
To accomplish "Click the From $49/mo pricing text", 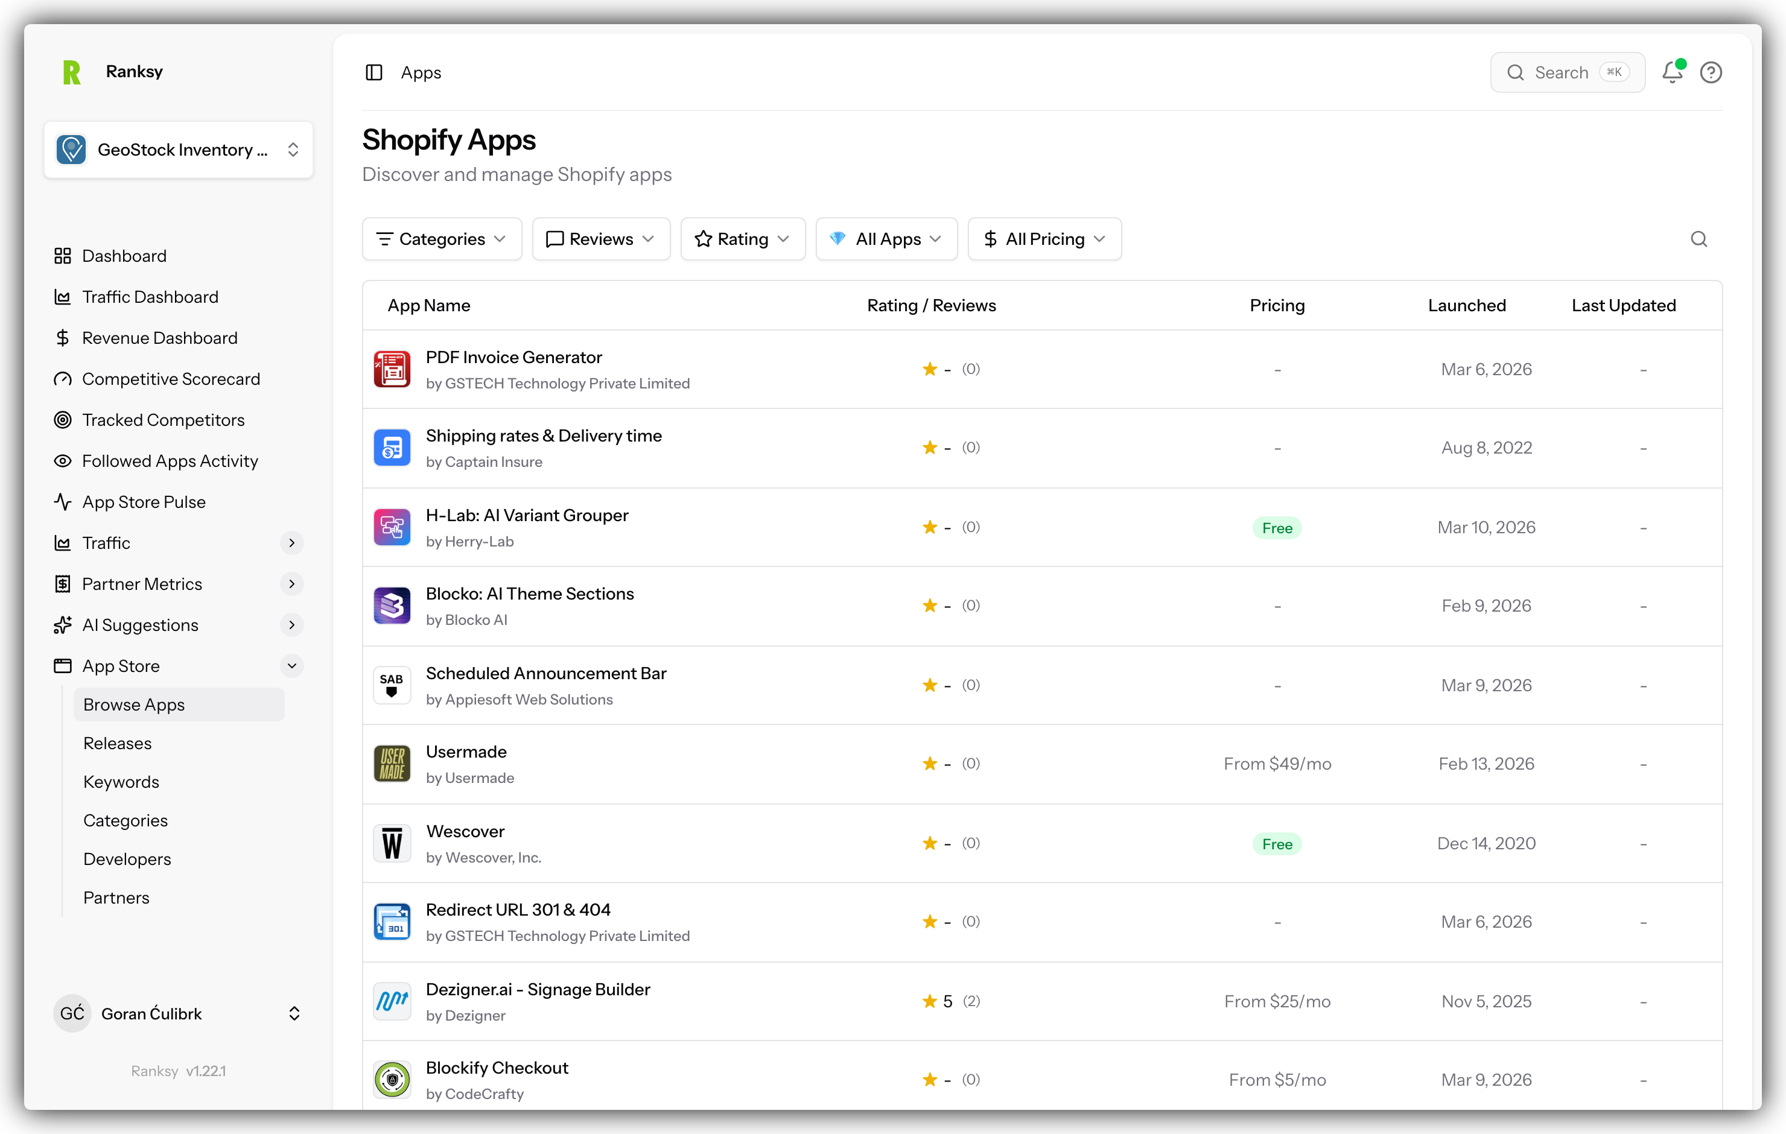I will coord(1277,764).
